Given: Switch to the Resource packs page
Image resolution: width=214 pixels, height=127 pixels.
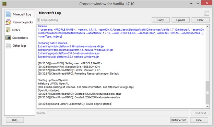Looking at the screenshot, I should [23, 22].
